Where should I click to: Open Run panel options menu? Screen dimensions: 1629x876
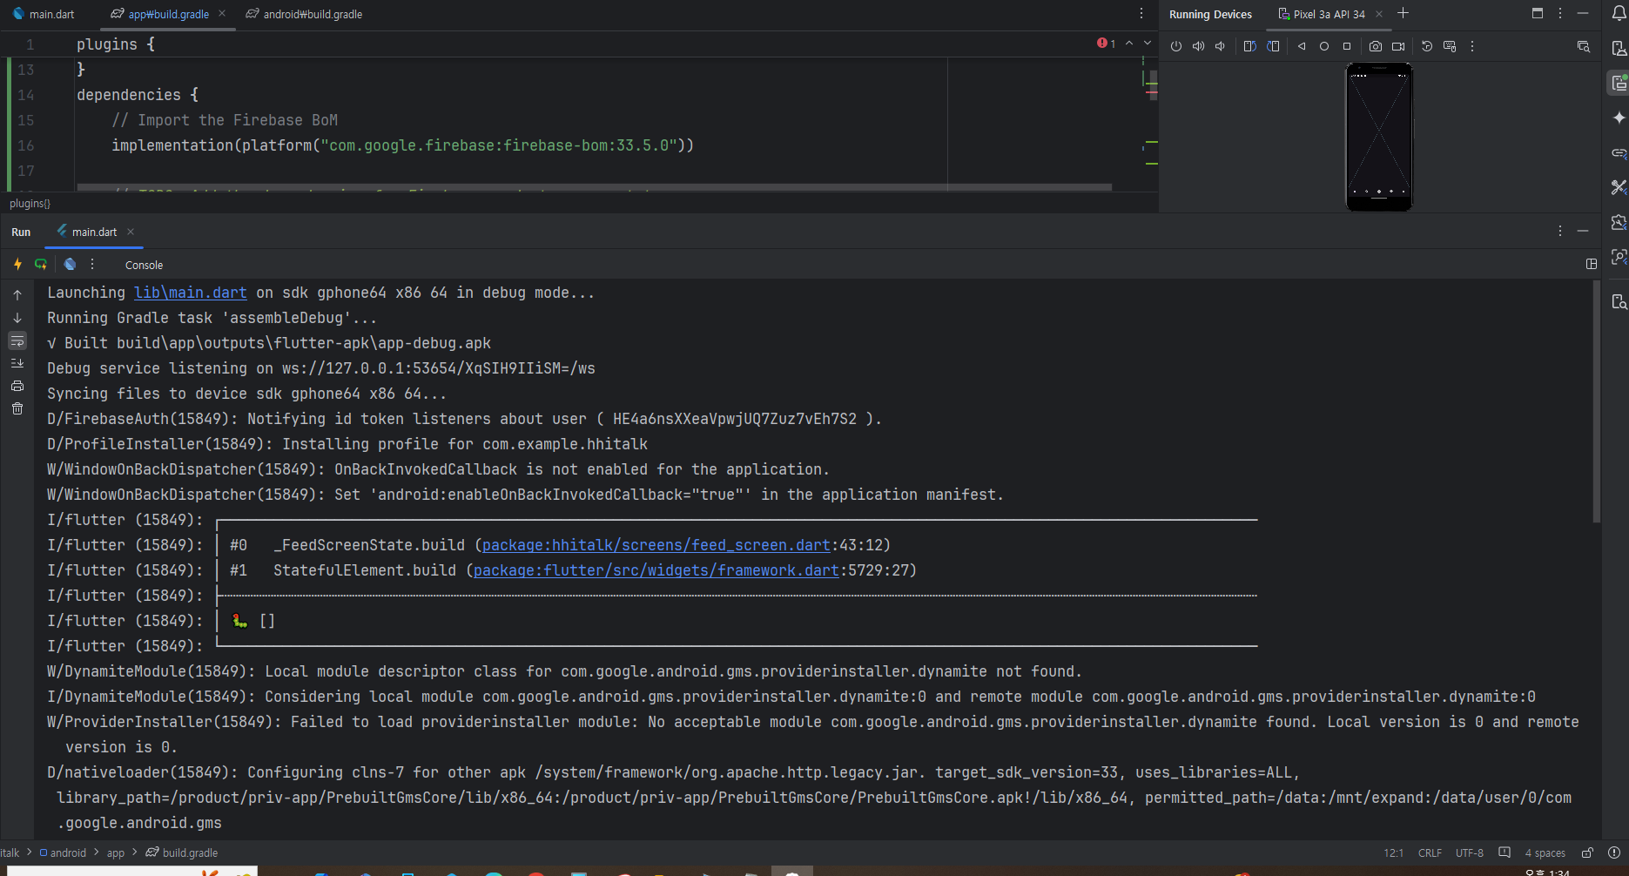(x=1560, y=231)
